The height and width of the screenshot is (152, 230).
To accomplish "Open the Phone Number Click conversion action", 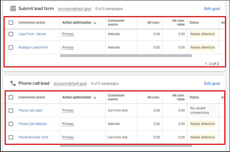I will tap(33, 137).
